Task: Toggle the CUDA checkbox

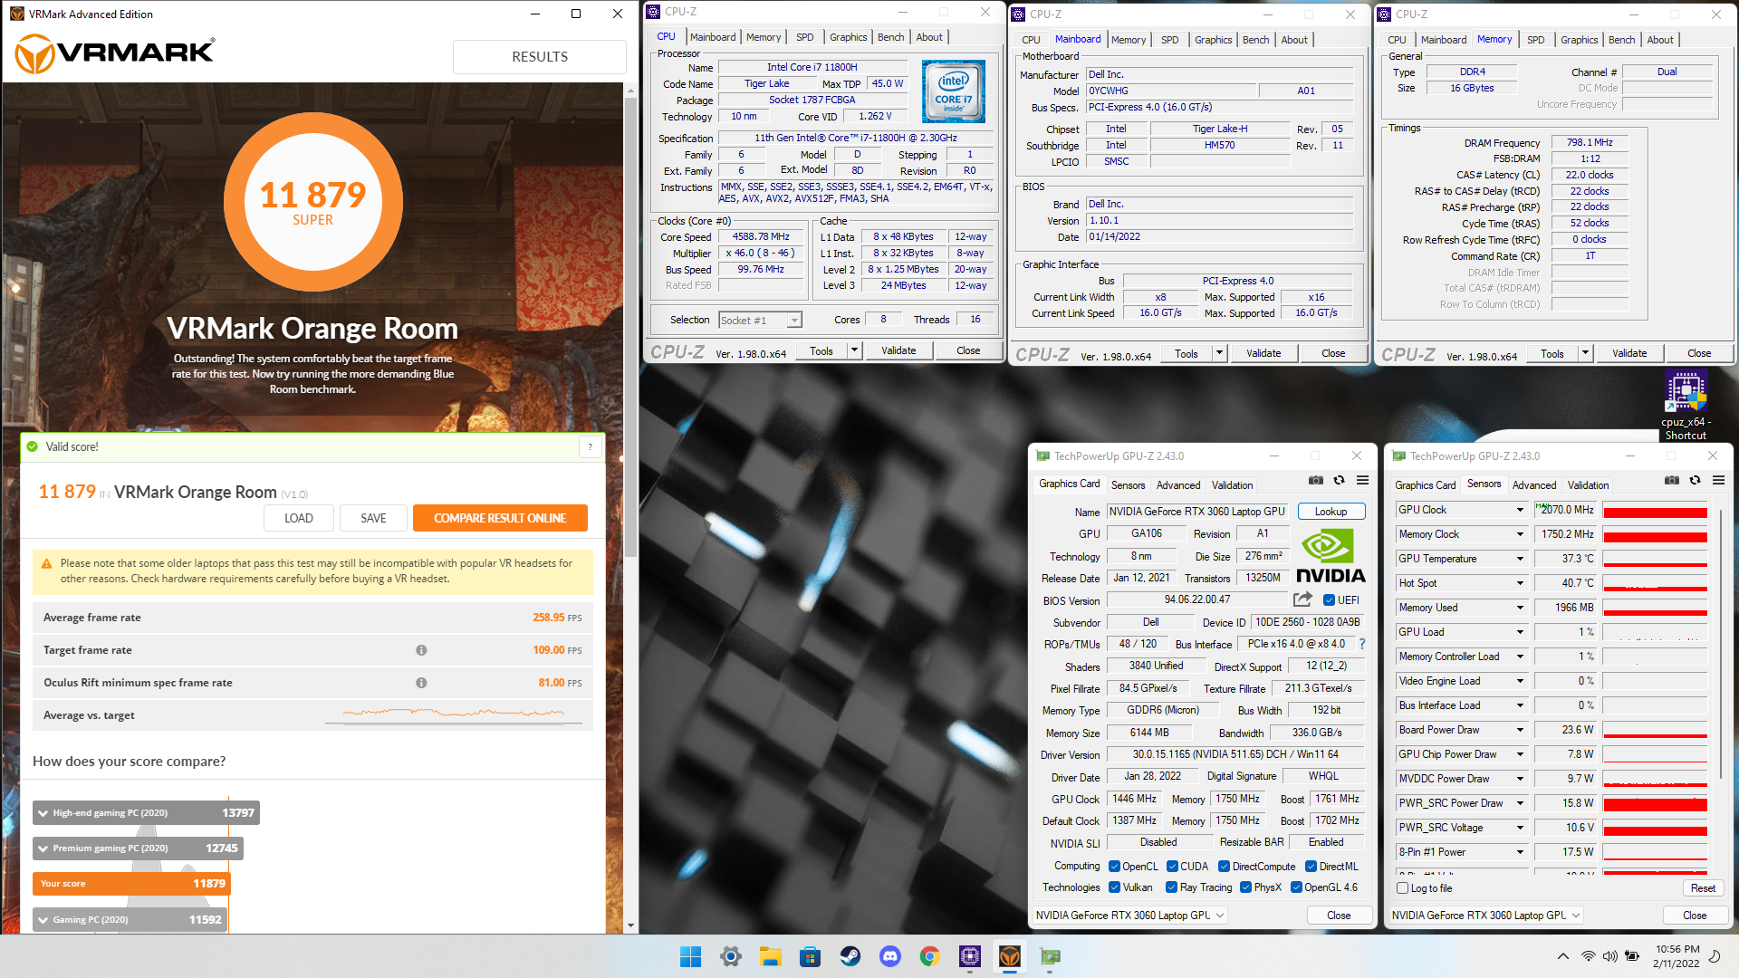Action: (x=1172, y=867)
